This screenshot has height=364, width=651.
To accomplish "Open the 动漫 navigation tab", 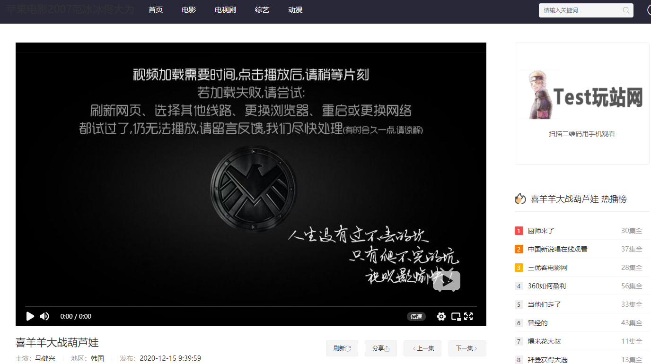I will pyautogui.click(x=295, y=10).
